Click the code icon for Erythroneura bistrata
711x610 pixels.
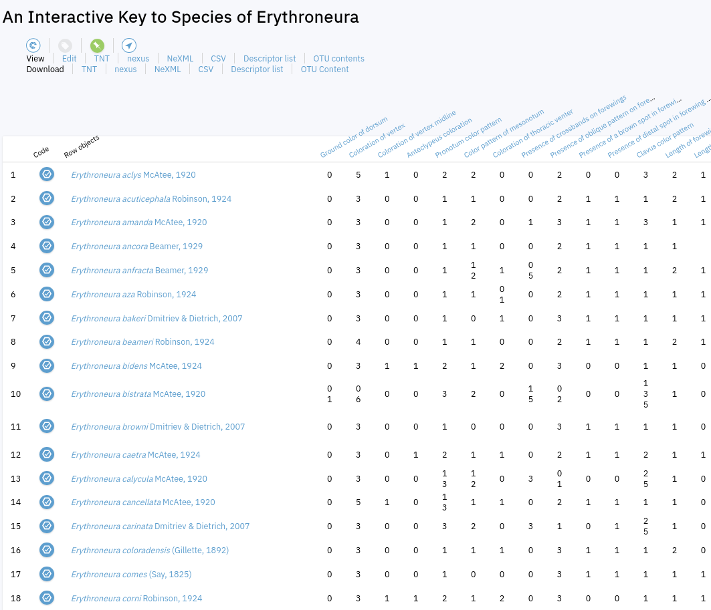[46, 394]
